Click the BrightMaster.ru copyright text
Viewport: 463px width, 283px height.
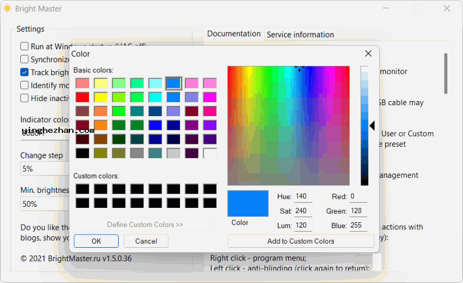pyautogui.click(x=76, y=259)
